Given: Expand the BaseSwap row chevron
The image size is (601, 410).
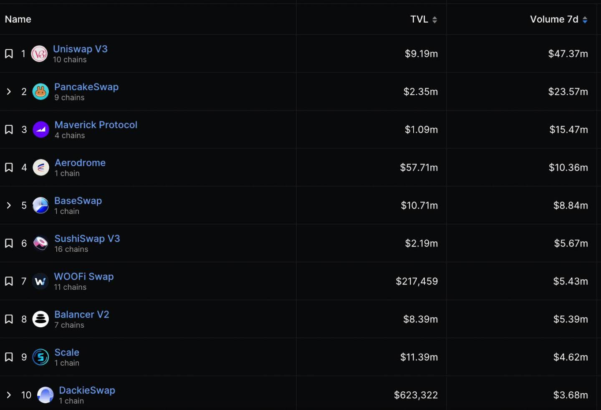Looking at the screenshot, I should [x=9, y=205].
